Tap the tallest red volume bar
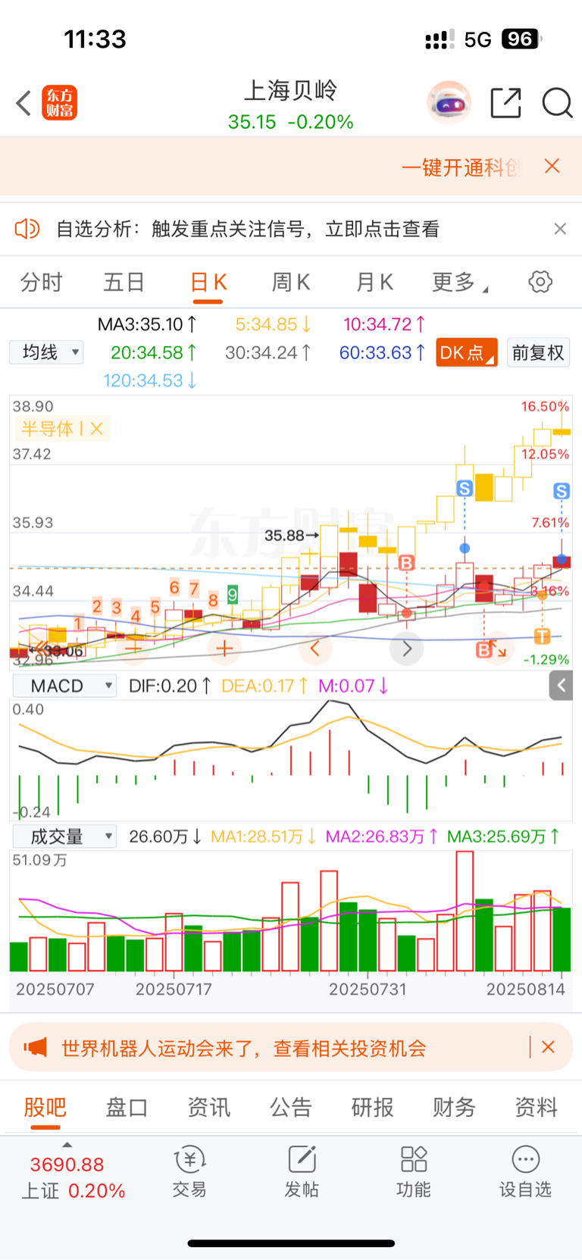 click(x=465, y=911)
